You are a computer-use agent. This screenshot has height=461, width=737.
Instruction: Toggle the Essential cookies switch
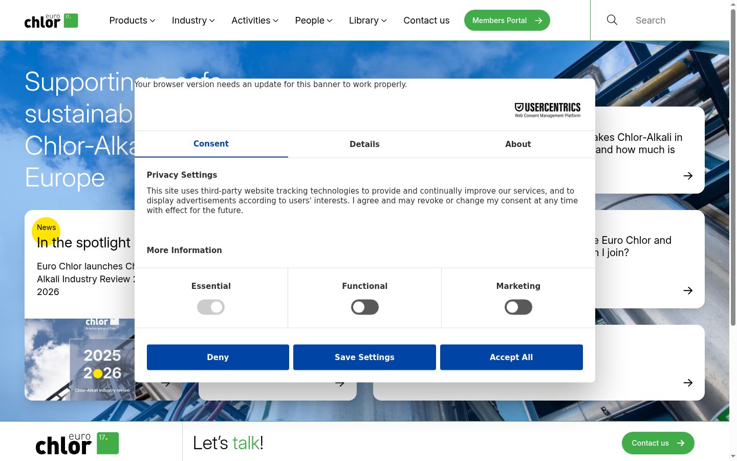click(211, 307)
